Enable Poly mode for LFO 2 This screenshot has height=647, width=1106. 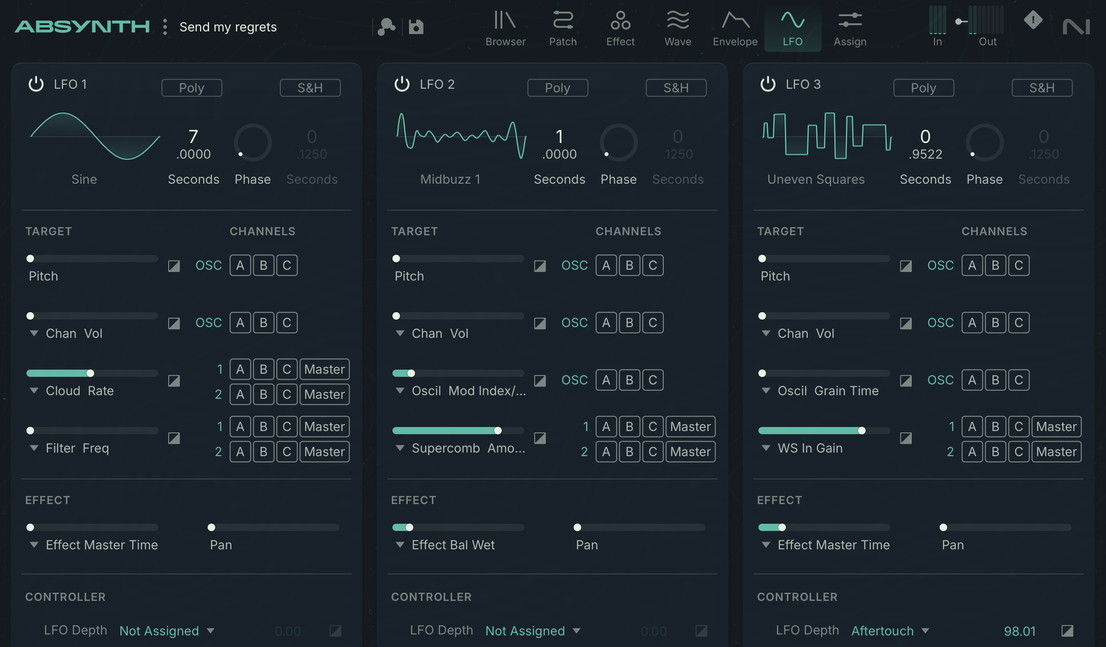557,88
